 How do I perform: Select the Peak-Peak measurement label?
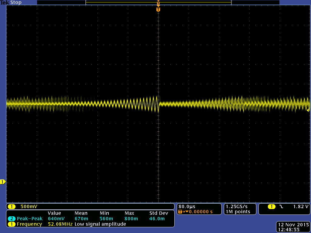(x=30, y=219)
